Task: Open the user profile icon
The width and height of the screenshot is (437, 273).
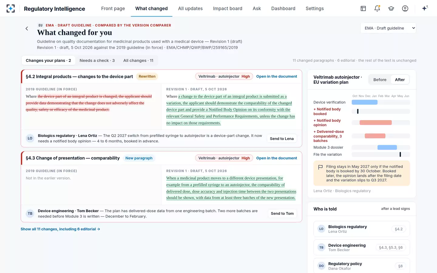Action: tap(405, 8)
